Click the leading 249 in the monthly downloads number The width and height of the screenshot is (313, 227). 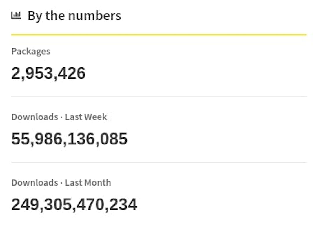[x=25, y=205]
